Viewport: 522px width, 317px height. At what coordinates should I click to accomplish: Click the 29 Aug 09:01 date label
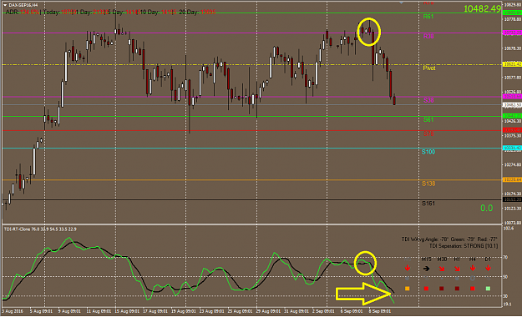point(269,311)
